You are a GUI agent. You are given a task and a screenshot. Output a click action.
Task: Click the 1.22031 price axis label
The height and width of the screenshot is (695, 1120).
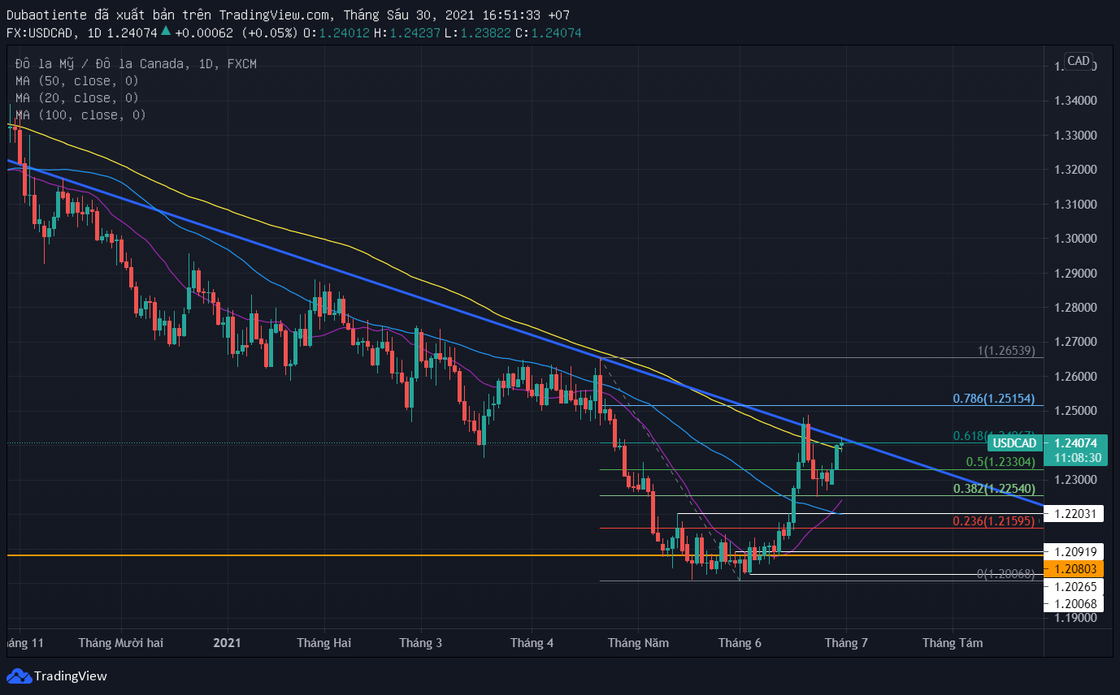point(1074,513)
